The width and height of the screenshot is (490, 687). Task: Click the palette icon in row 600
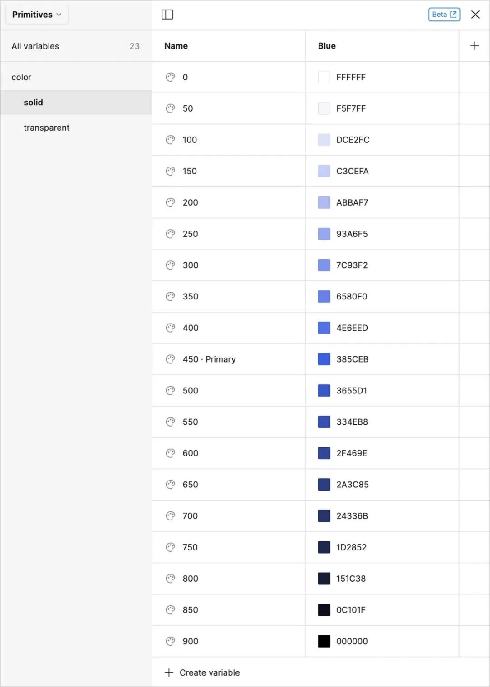click(171, 453)
